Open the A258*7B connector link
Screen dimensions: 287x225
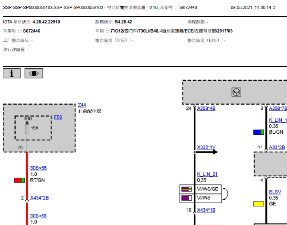278,108
